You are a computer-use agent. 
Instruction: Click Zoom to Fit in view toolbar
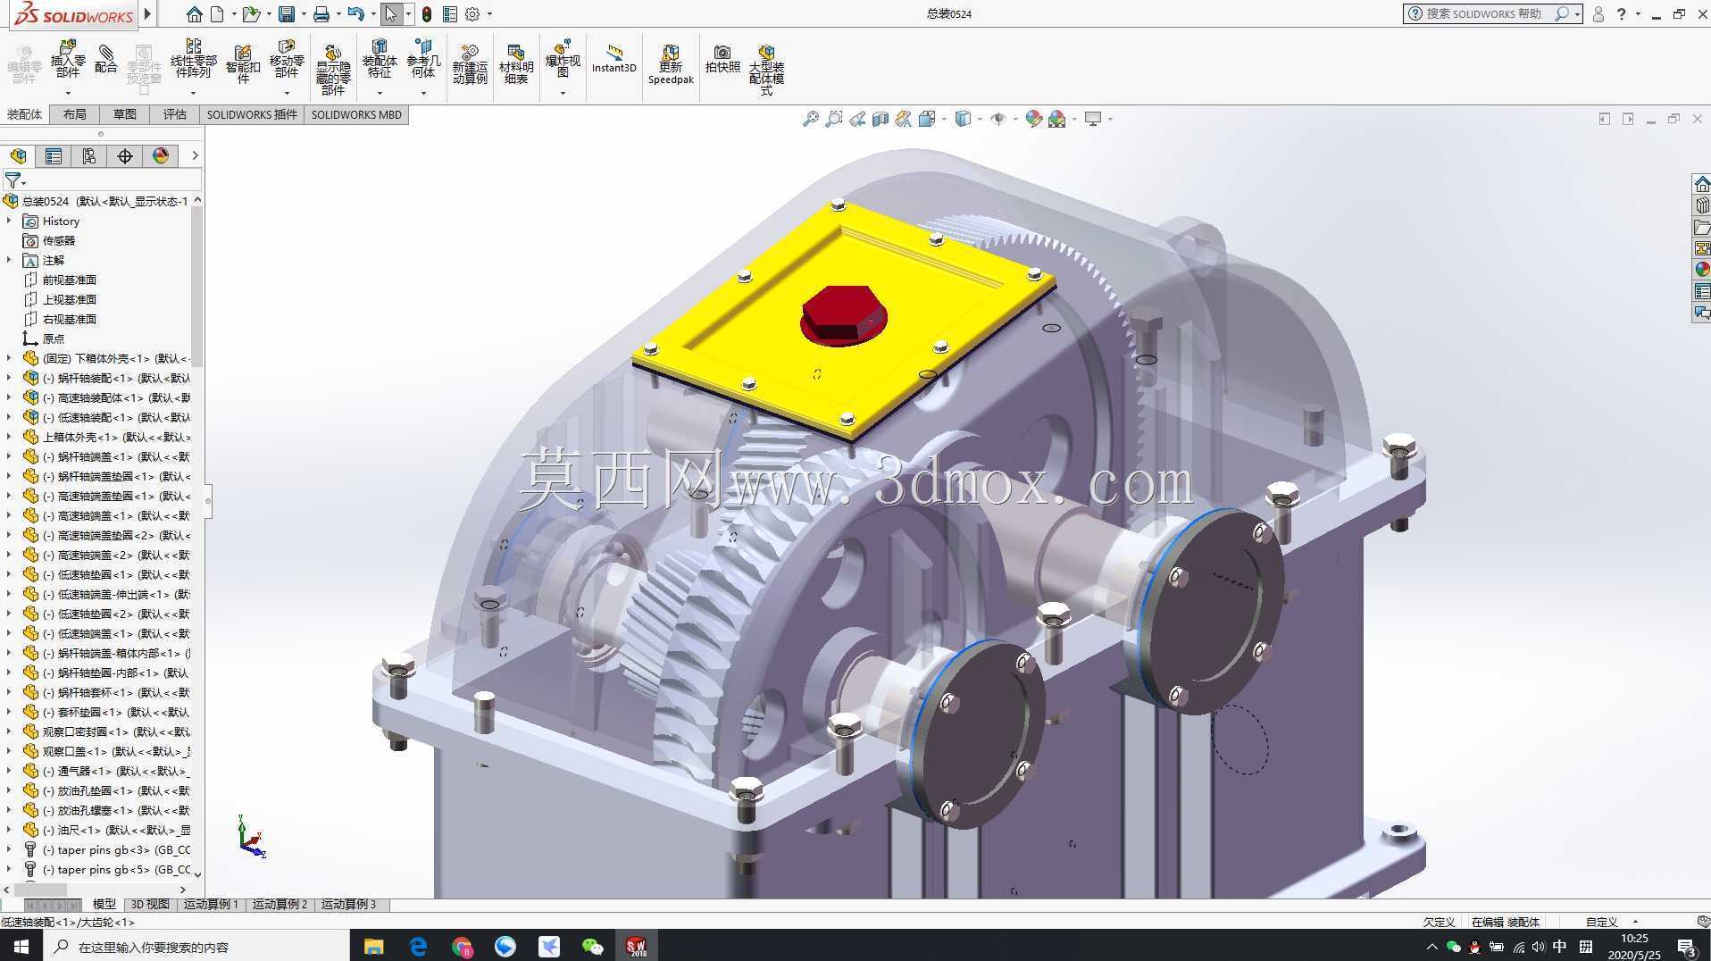pyautogui.click(x=810, y=119)
